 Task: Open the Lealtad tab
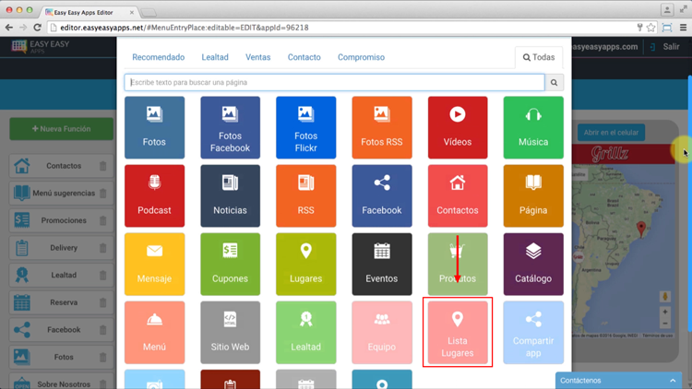click(215, 57)
